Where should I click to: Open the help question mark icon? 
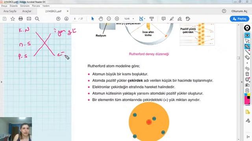[224, 11]
